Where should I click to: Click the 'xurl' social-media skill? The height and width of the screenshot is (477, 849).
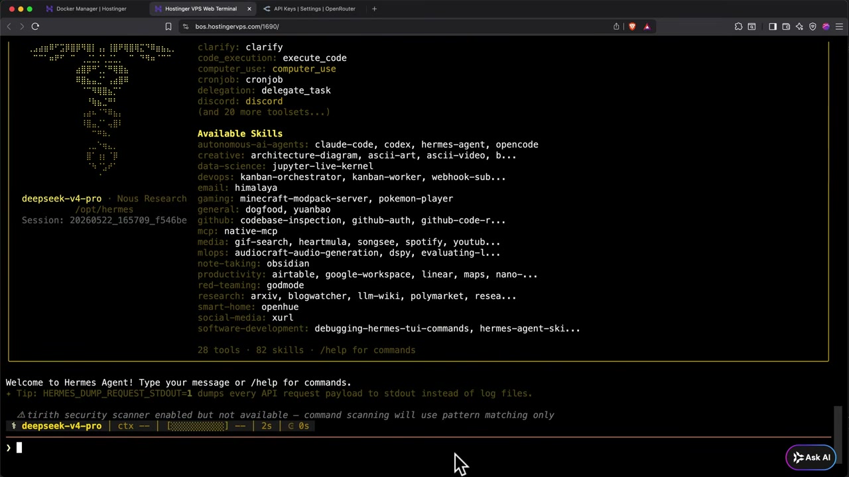[283, 317]
